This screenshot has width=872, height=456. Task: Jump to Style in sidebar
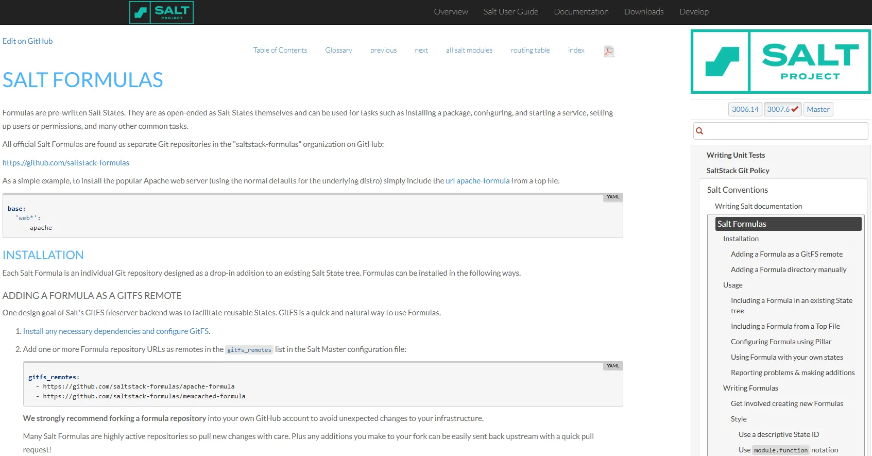pos(739,419)
